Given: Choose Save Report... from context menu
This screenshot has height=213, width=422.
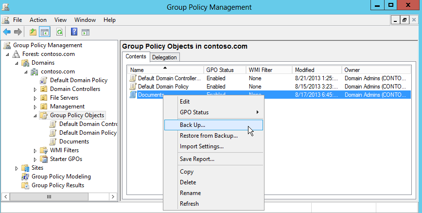Looking at the screenshot, I should 213,159.
